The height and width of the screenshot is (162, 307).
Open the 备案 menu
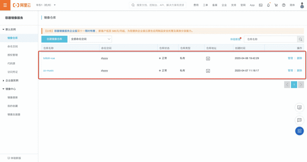[x=215, y=5]
